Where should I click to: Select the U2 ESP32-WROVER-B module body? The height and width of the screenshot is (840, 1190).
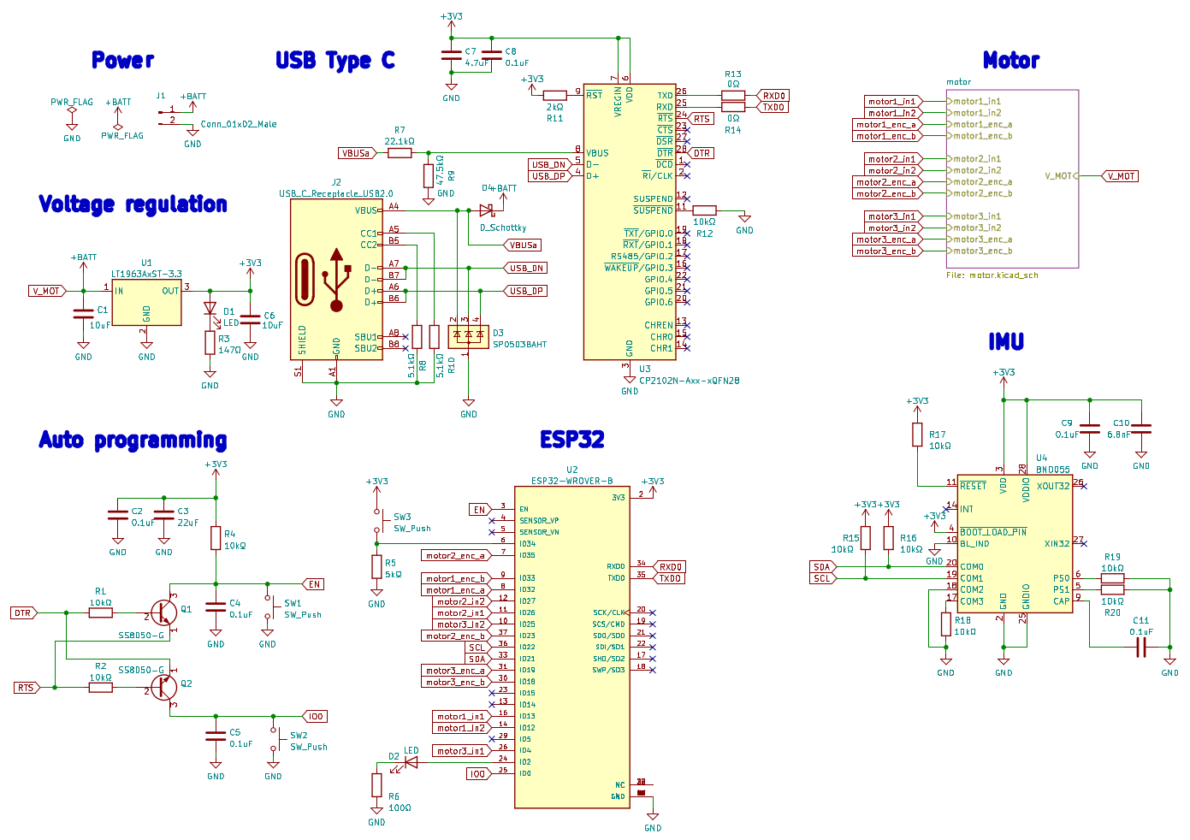click(x=572, y=647)
